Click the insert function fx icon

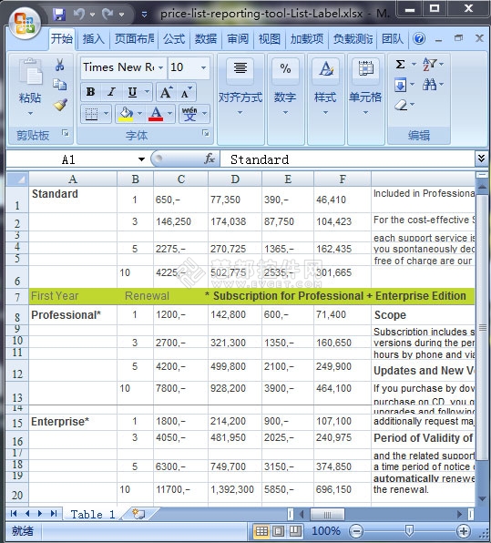tap(210, 159)
